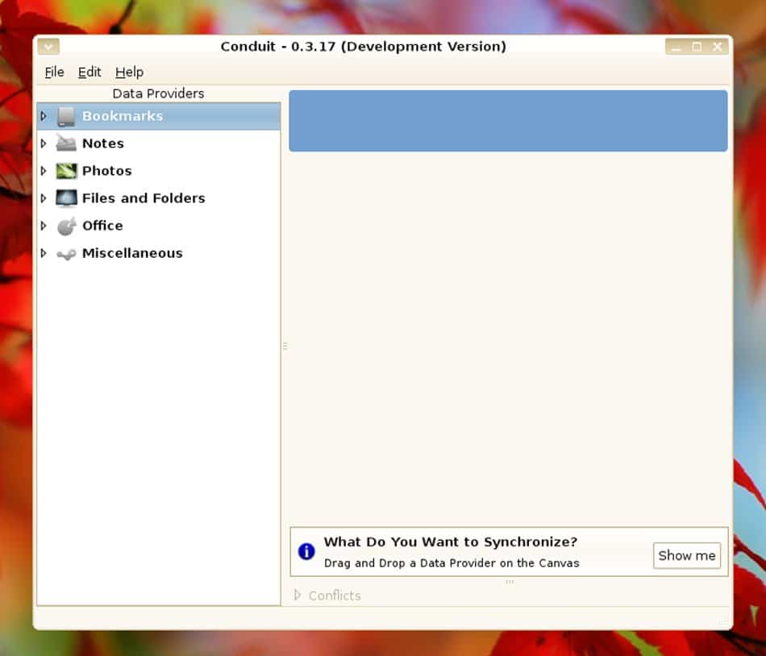Screen dimensions: 766x656
Task: Expand the Notes tree node
Action: point(44,144)
